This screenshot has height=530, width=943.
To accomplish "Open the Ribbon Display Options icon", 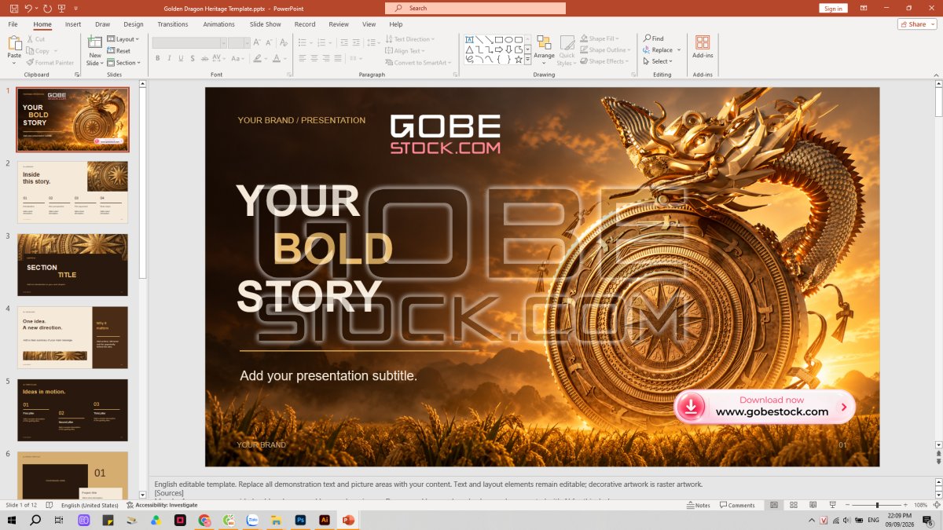I will [864, 8].
